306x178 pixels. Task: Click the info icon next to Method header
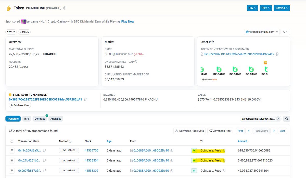pyautogui.click(x=70, y=141)
